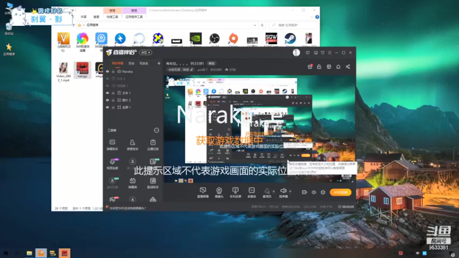Viewport: 459px width, 258px height.
Task: Add a new scene with the plus button
Action: pyautogui.click(x=159, y=63)
